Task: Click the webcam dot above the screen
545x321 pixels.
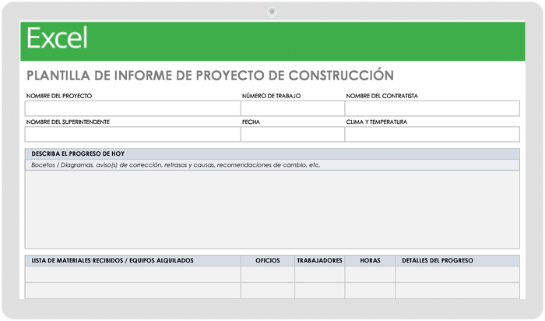Action: [272, 11]
